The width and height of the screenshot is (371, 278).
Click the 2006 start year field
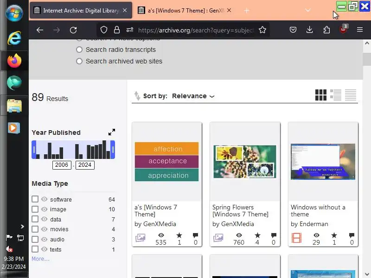(62, 165)
